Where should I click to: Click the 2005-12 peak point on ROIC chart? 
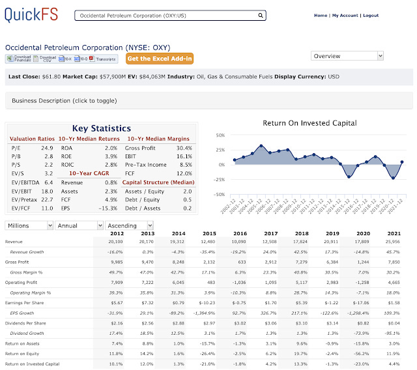tap(261, 146)
